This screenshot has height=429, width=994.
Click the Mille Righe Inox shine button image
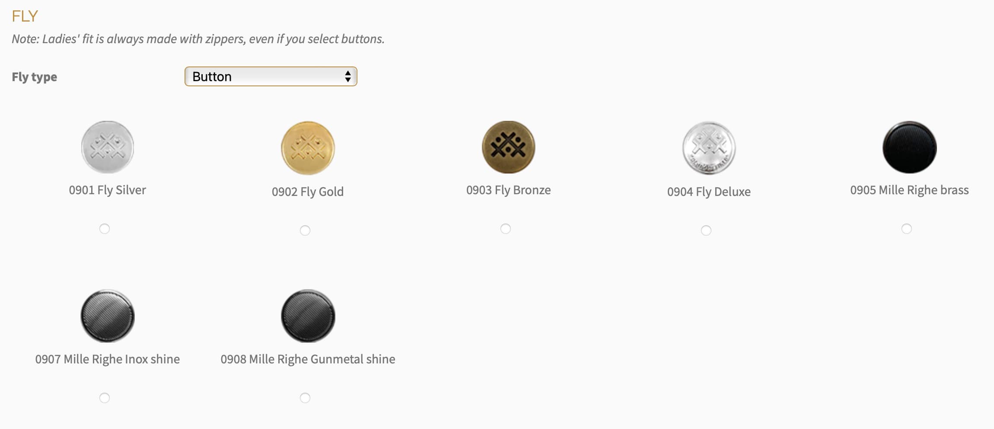(x=108, y=316)
